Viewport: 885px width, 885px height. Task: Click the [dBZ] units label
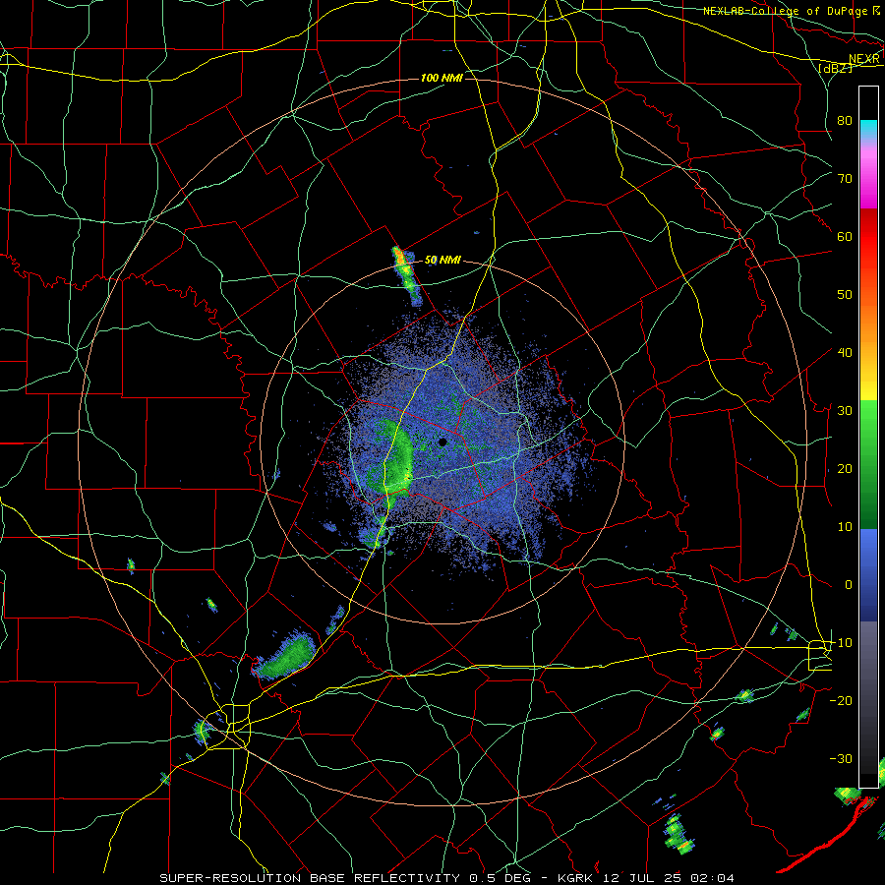tap(835, 68)
